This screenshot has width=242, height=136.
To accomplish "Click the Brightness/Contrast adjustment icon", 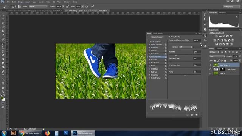I will [216, 36].
